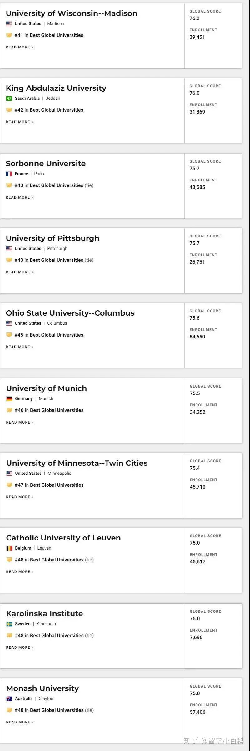The image size is (250, 751).
Task: Open the Ohio State University--Columbus heading
Action: point(70,313)
